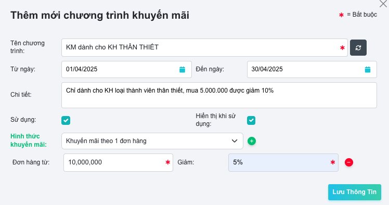Select the Giảm field containing 5%

[x=283, y=162]
